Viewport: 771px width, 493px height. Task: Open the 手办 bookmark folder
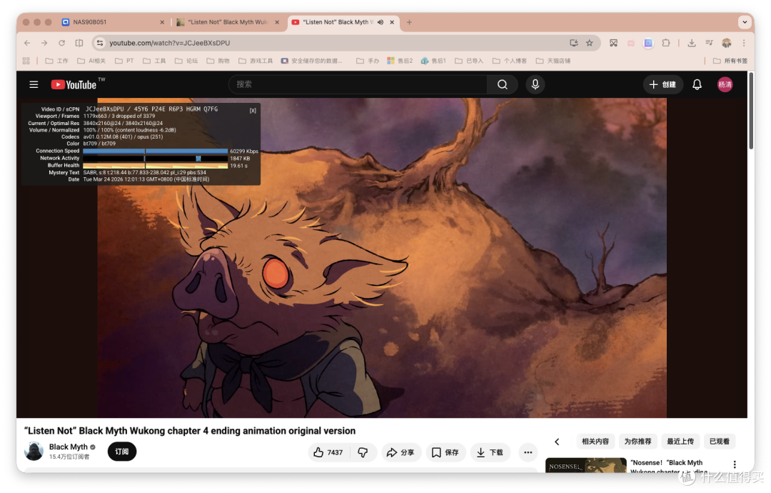pos(368,61)
